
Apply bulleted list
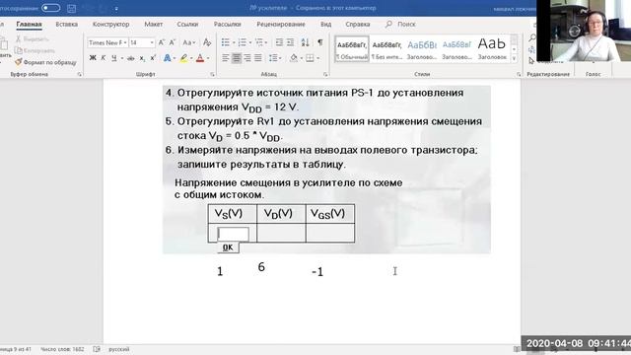226,42
